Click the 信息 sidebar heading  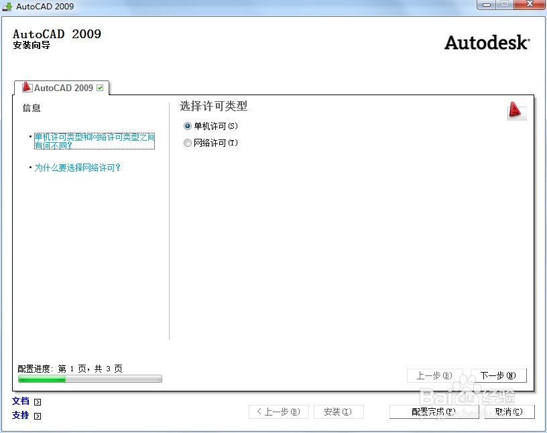point(32,108)
